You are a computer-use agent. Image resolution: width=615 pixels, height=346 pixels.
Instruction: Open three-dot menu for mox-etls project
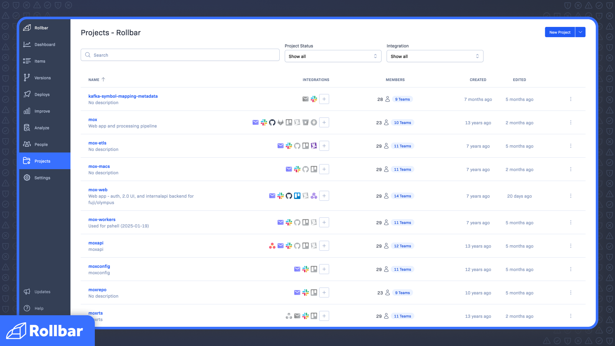click(x=570, y=146)
